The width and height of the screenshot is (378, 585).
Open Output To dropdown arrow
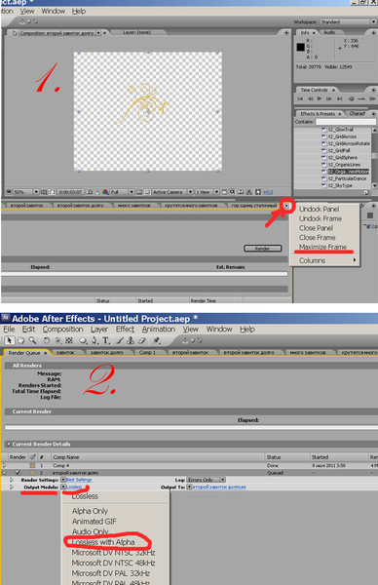[190, 487]
